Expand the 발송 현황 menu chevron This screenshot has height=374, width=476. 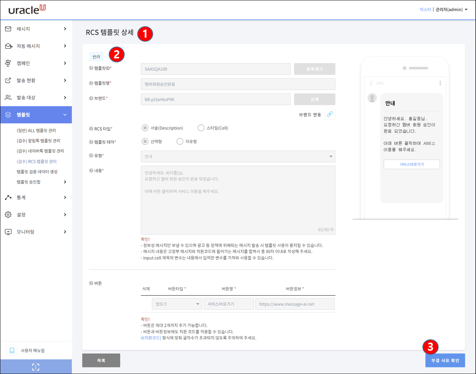(x=65, y=80)
